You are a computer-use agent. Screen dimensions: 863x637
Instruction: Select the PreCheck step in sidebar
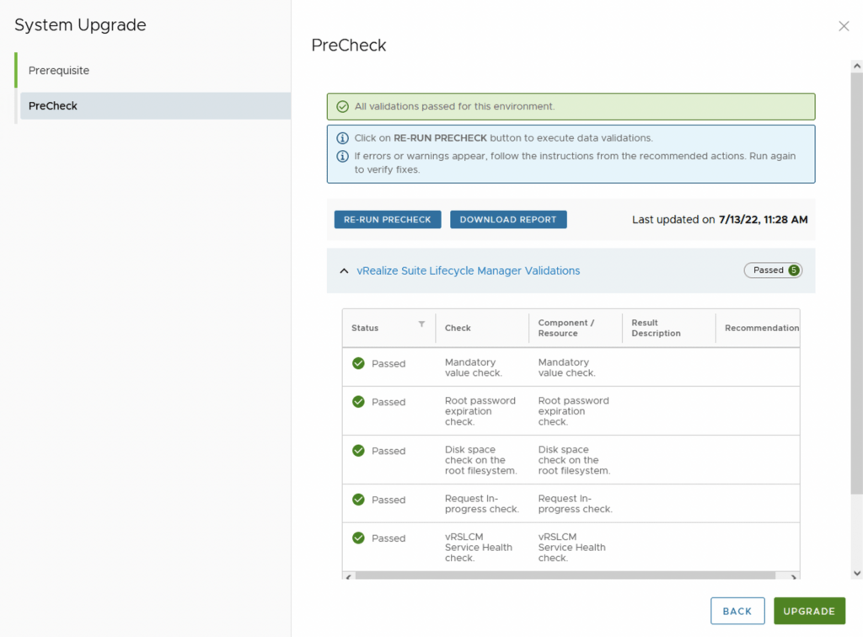coord(53,106)
